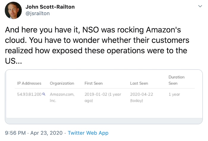Click the gray footer bar of the image
Screen dimensions: 208x141
[x=104, y=121]
